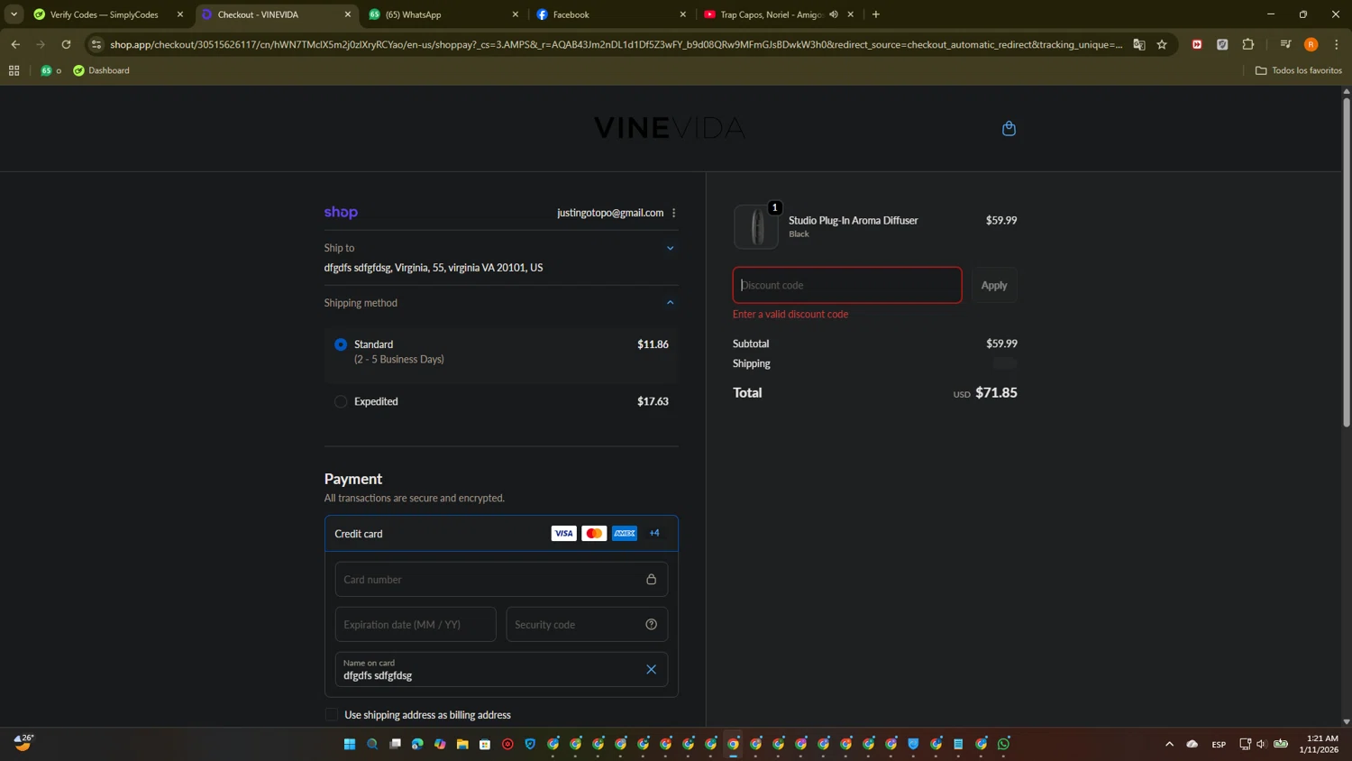Viewport: 1352px width, 761px height.
Task: Open the account options menu beside justingotopo@gmail.com
Action: 674,213
